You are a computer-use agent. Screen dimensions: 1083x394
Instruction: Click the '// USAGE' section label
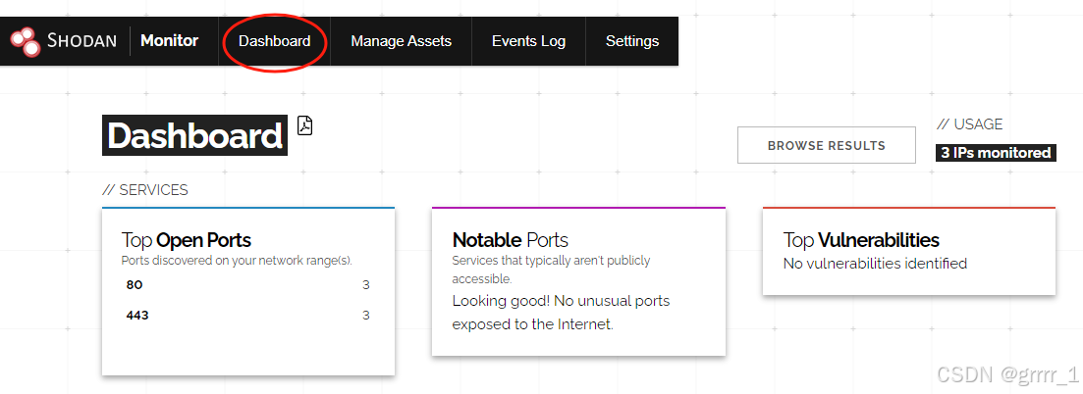pyautogui.click(x=970, y=124)
